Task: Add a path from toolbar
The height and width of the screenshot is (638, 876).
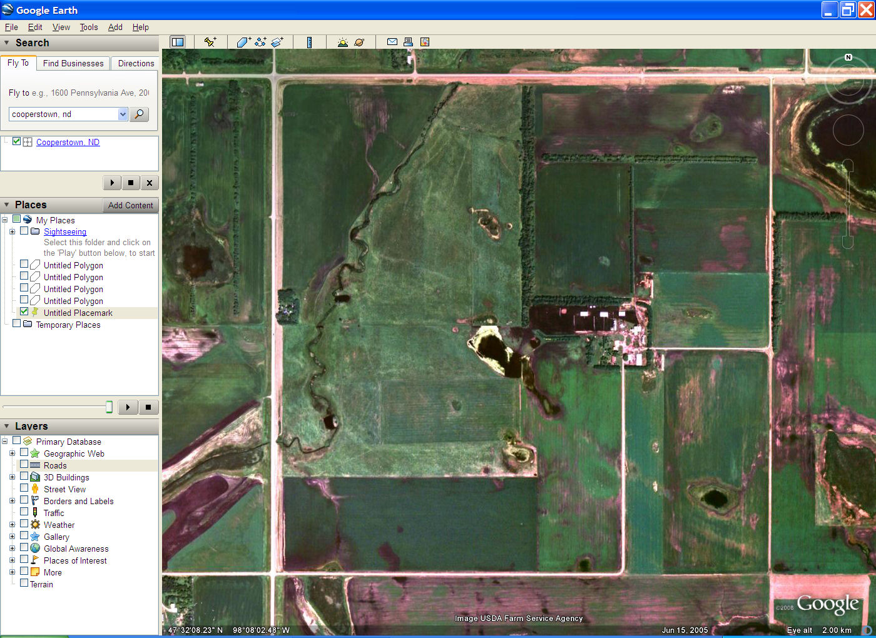Action: 260,42
